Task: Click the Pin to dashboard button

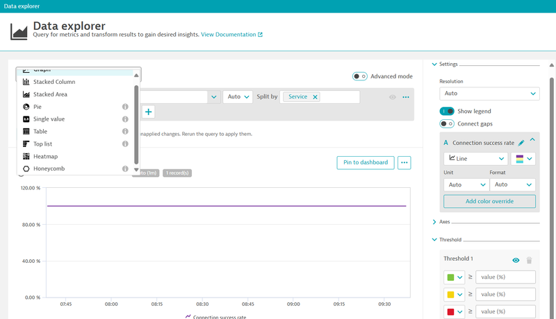Action: point(366,162)
